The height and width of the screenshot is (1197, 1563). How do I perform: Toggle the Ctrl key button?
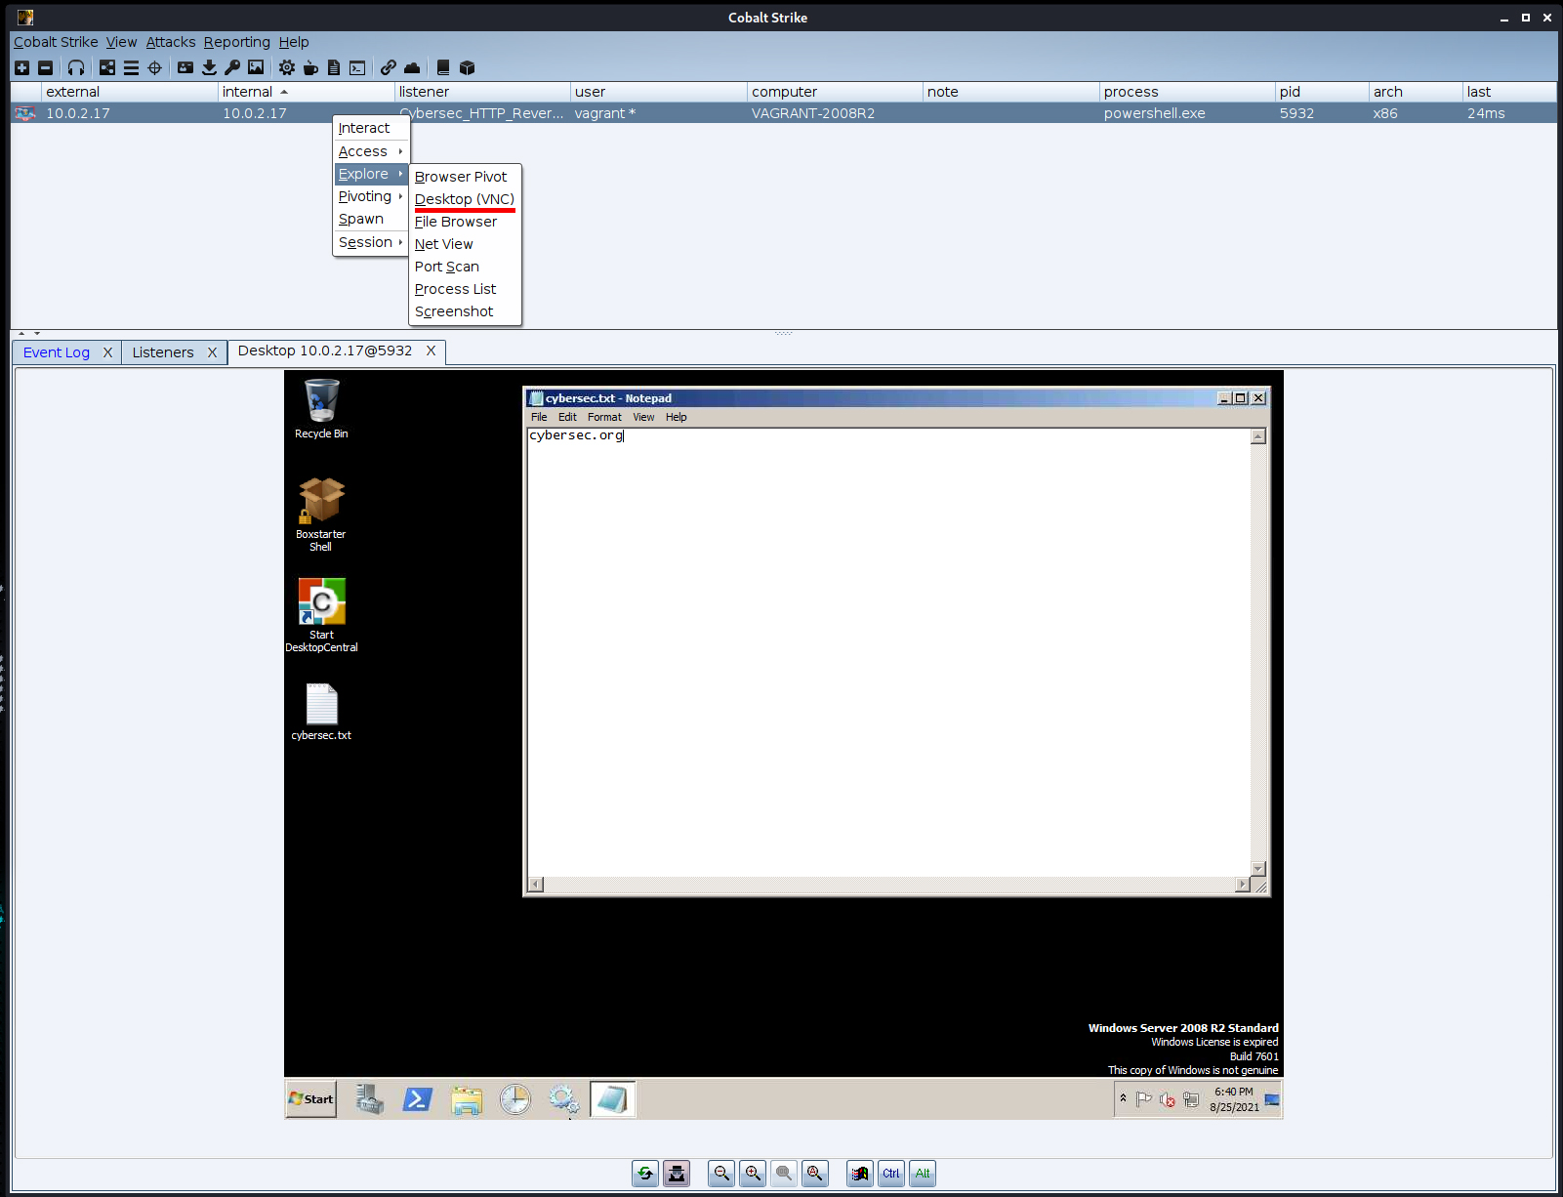click(x=891, y=1174)
